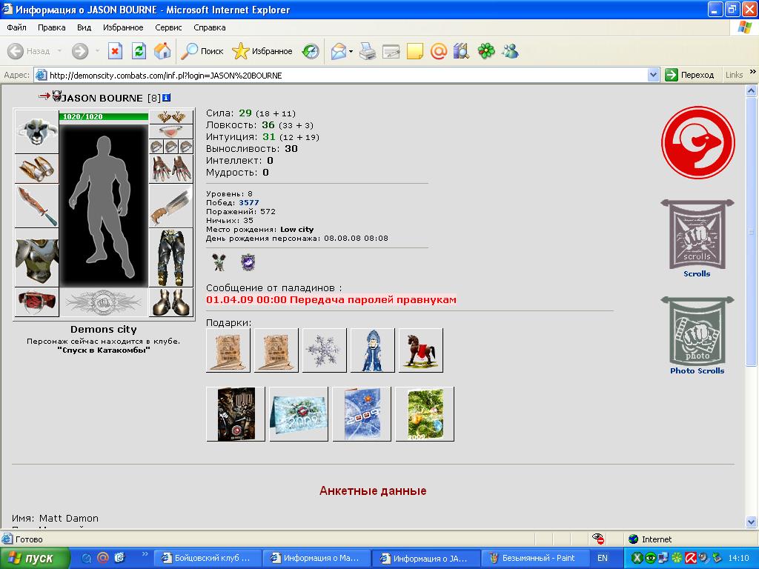Screen dimensions: 759x569
Task: Click the EN language indicator
Action: click(x=602, y=558)
